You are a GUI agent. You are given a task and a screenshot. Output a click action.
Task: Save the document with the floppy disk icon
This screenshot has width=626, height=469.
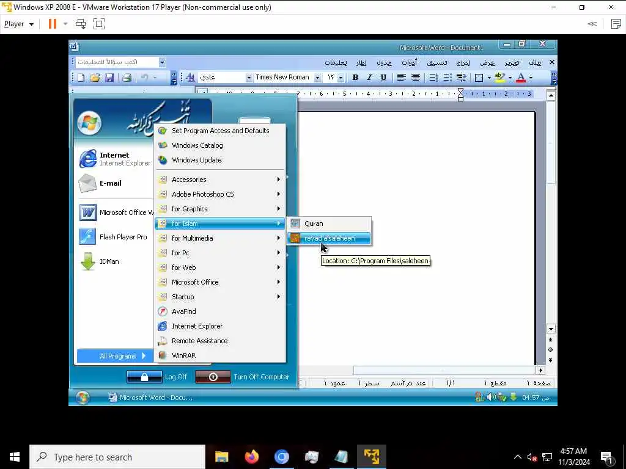coord(109,78)
